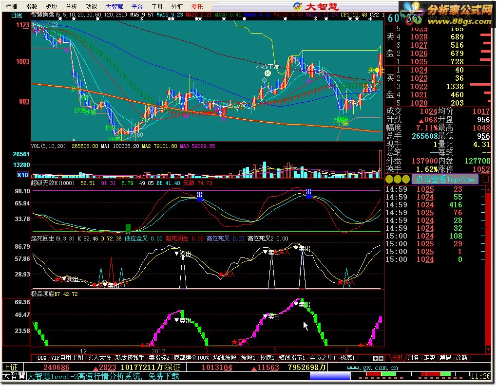Open the 板块 menu

[x=51, y=6]
